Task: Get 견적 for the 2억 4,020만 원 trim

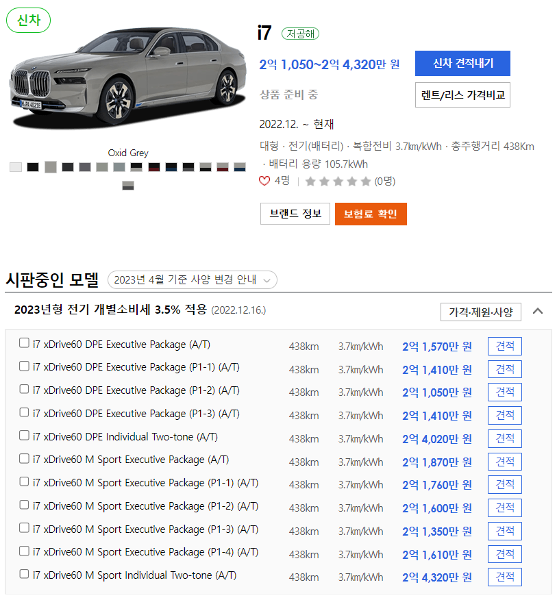Action: tap(504, 438)
